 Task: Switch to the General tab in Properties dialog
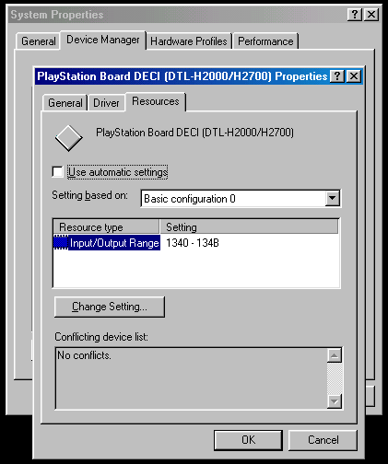click(x=65, y=103)
